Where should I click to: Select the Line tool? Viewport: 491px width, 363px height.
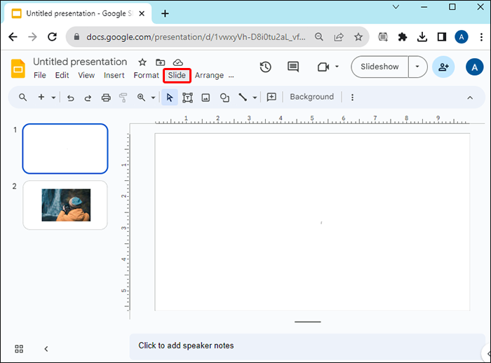tap(243, 97)
